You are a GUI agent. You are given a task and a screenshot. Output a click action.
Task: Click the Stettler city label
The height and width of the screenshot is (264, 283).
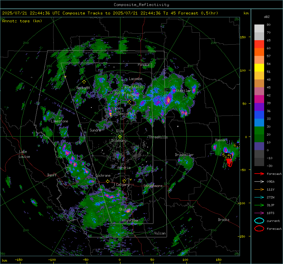click(183, 91)
